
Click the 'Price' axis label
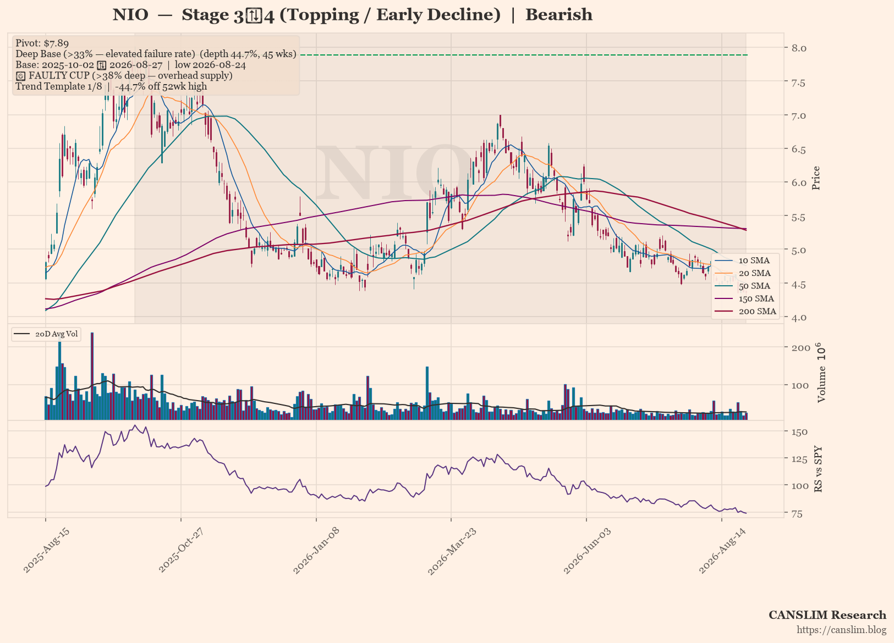pyautogui.click(x=816, y=178)
